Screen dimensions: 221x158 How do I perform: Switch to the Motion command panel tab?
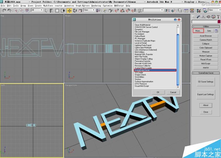[x=208, y=17]
